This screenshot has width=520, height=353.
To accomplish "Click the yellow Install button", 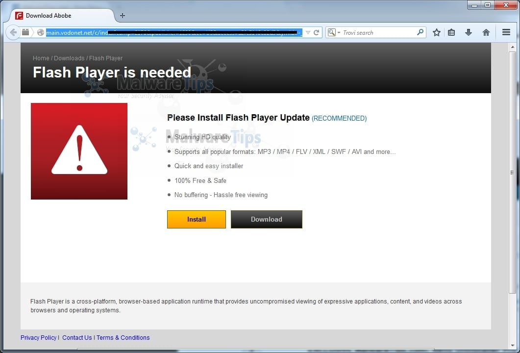I will tap(197, 219).
